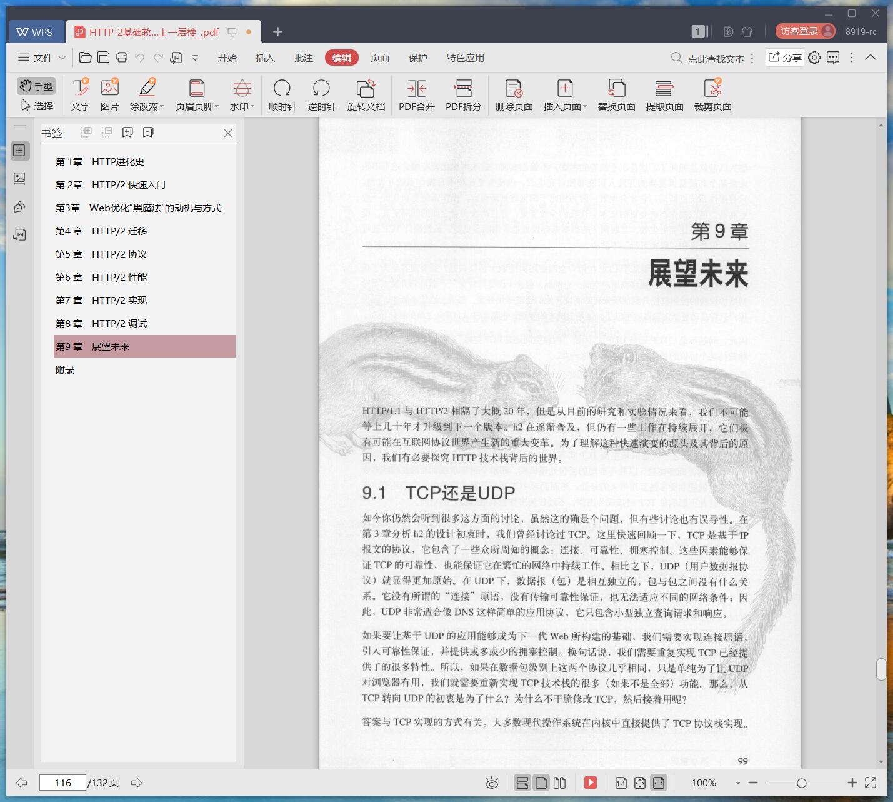Image resolution: width=893 pixels, height=802 pixels.
Task: Expand the quick access toolbar dropdown arrow
Action: 196,58
